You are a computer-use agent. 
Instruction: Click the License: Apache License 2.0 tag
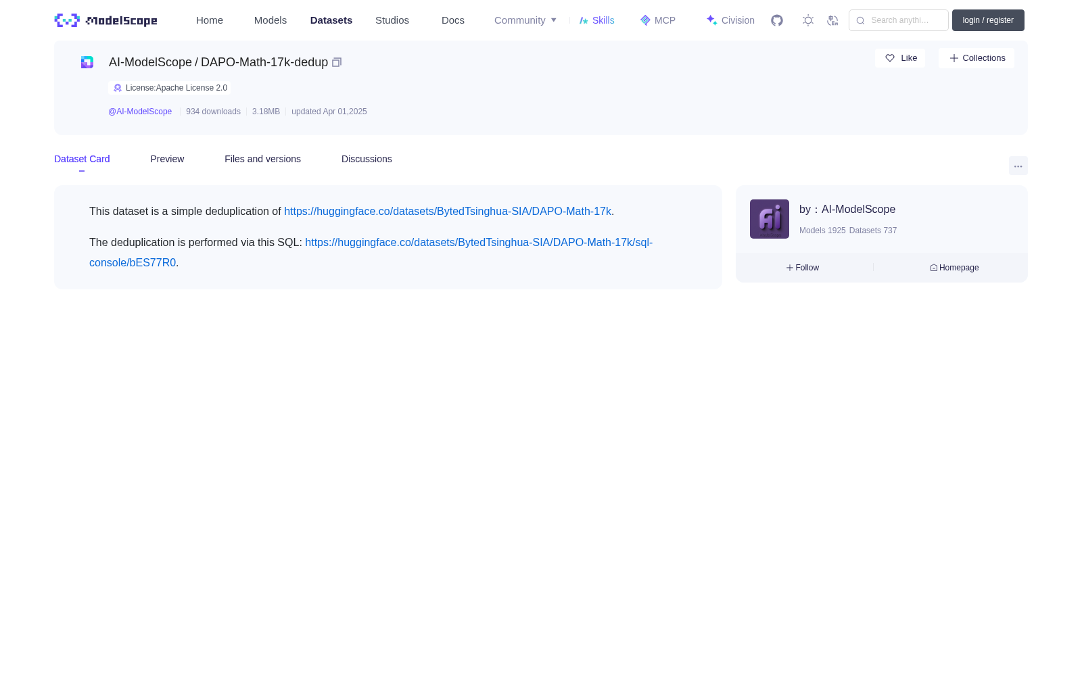(x=170, y=88)
